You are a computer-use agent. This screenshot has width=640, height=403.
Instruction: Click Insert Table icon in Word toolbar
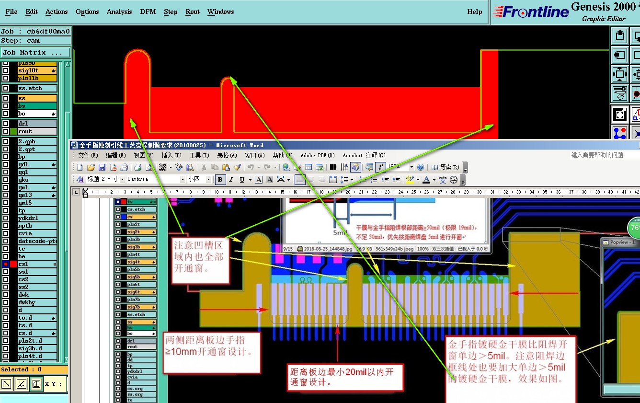309,167
